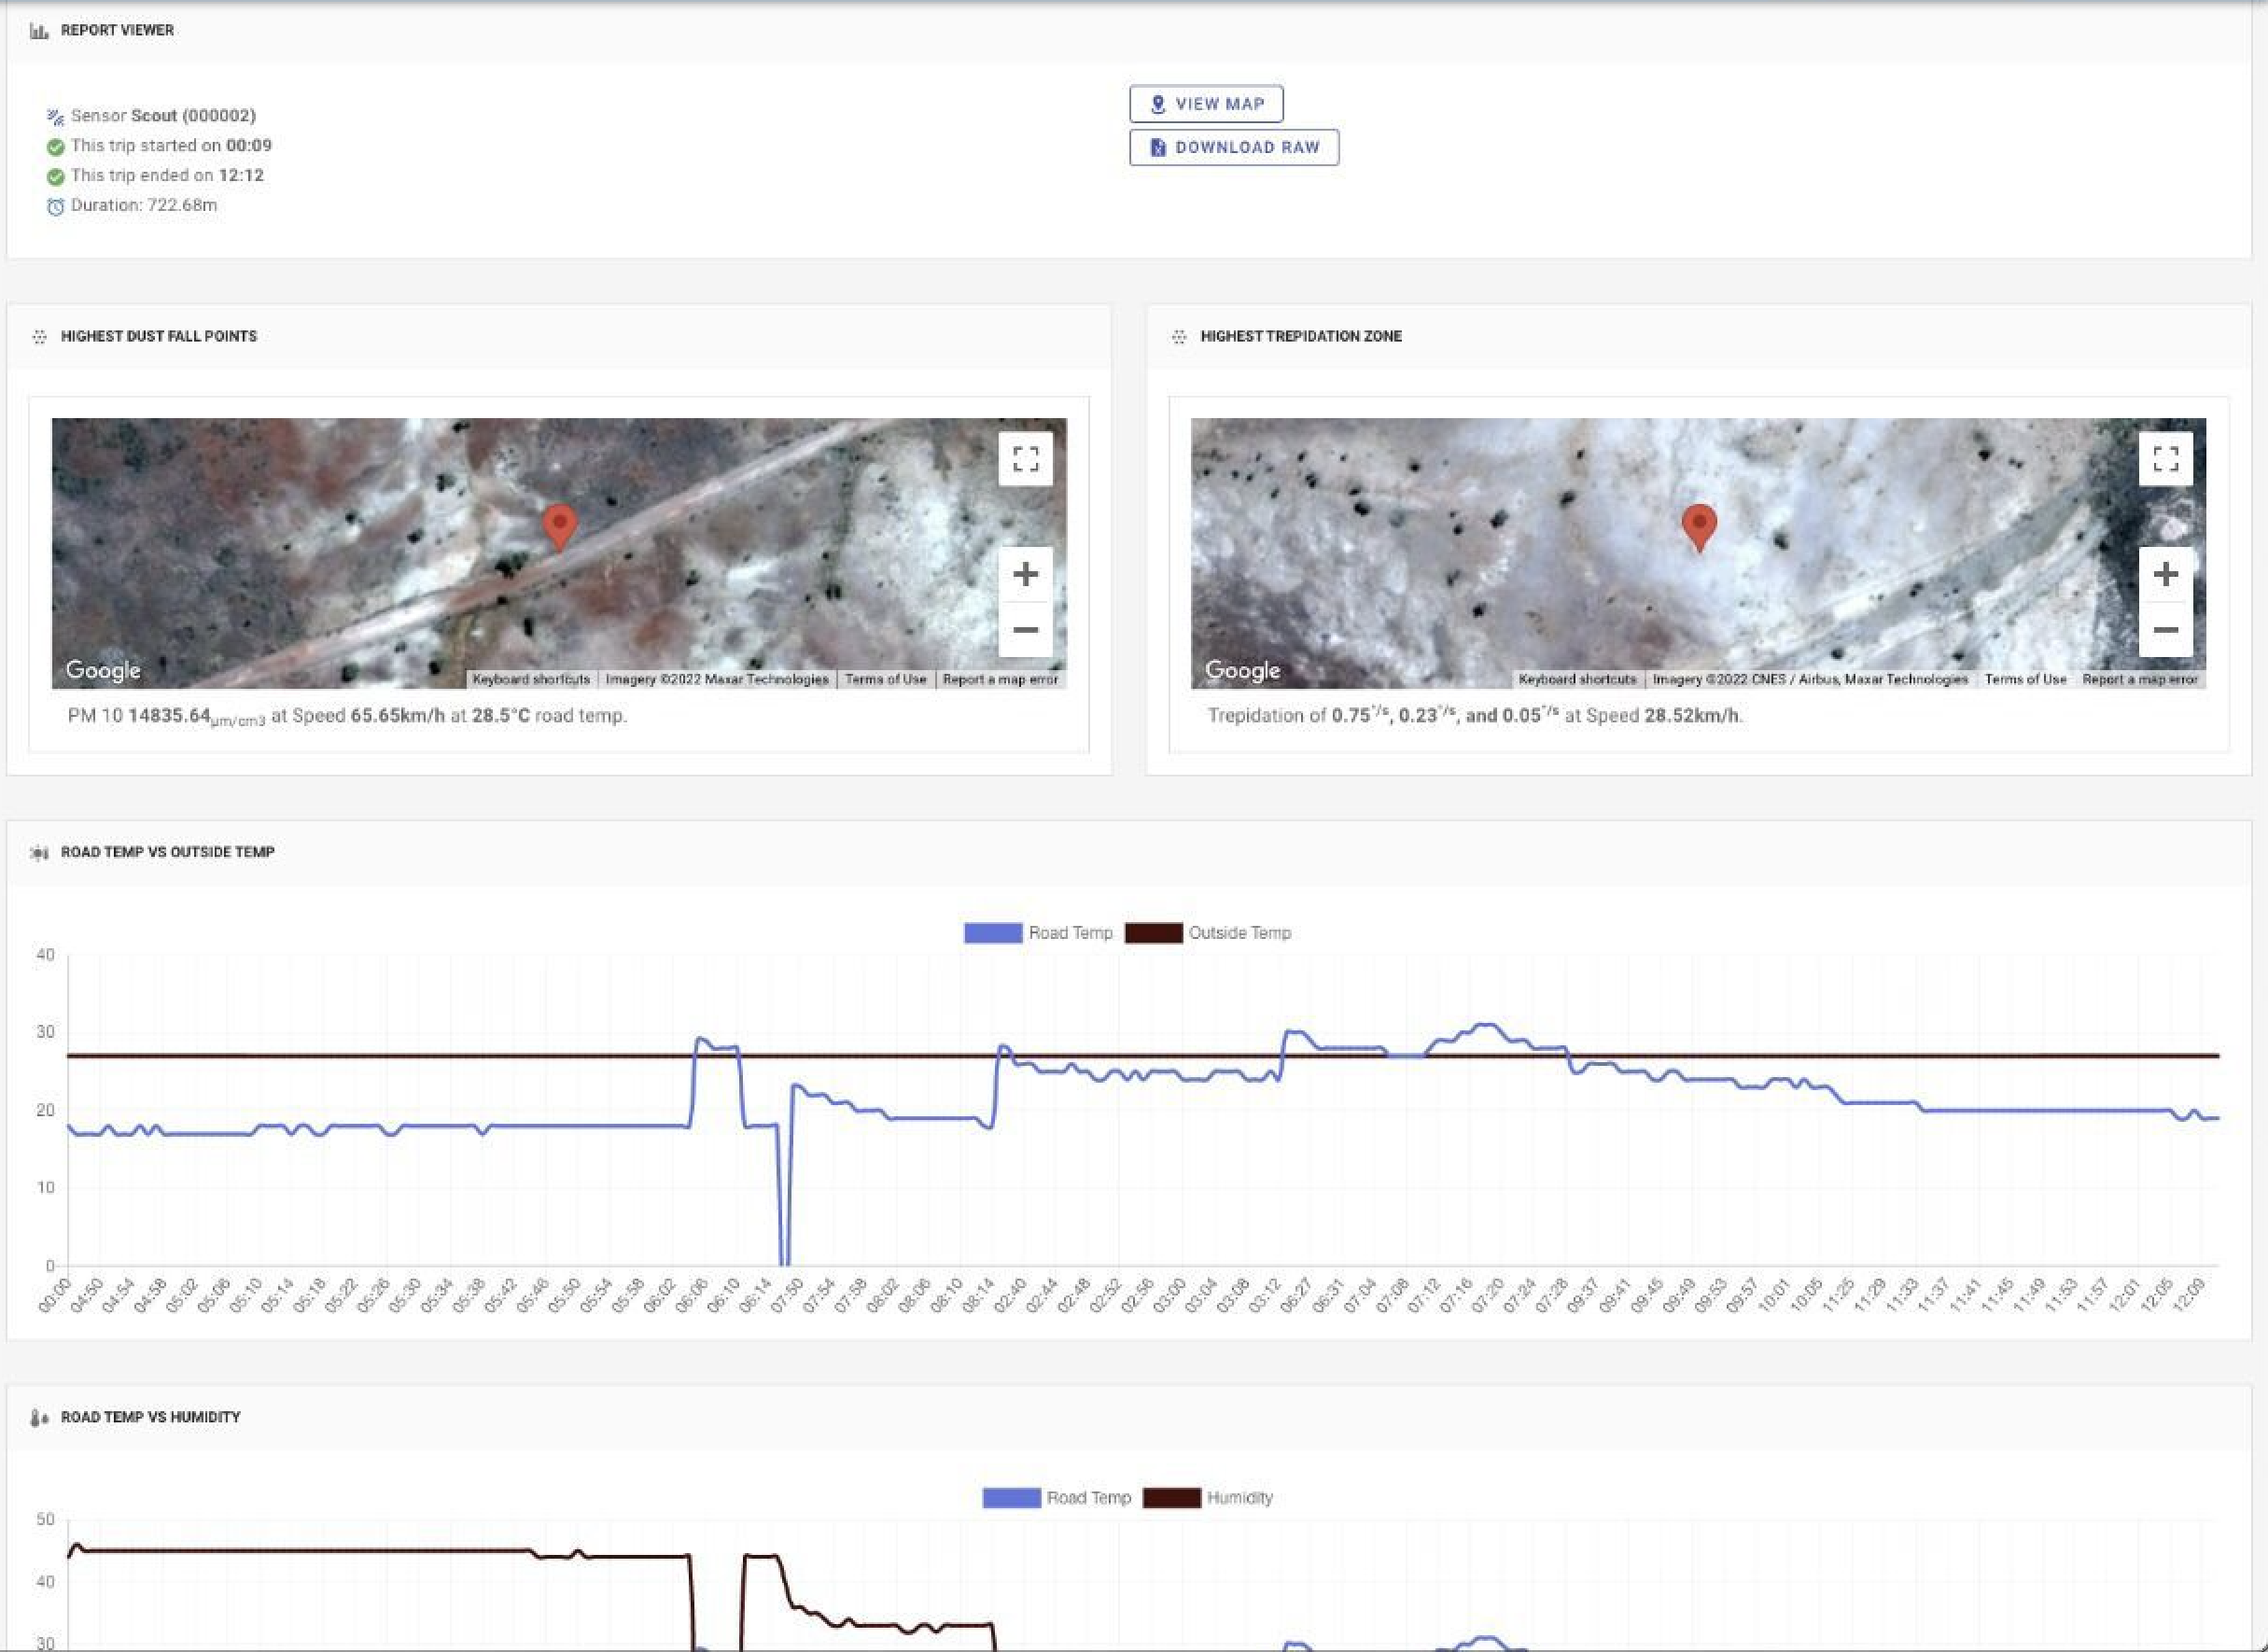
Task: Click the trip started on 00:09 text
Action: point(171,145)
